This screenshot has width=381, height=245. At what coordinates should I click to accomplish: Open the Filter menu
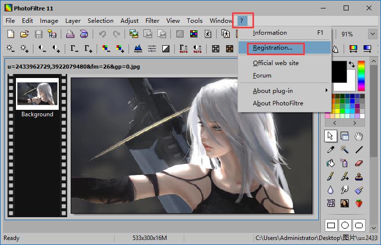tap(152, 21)
